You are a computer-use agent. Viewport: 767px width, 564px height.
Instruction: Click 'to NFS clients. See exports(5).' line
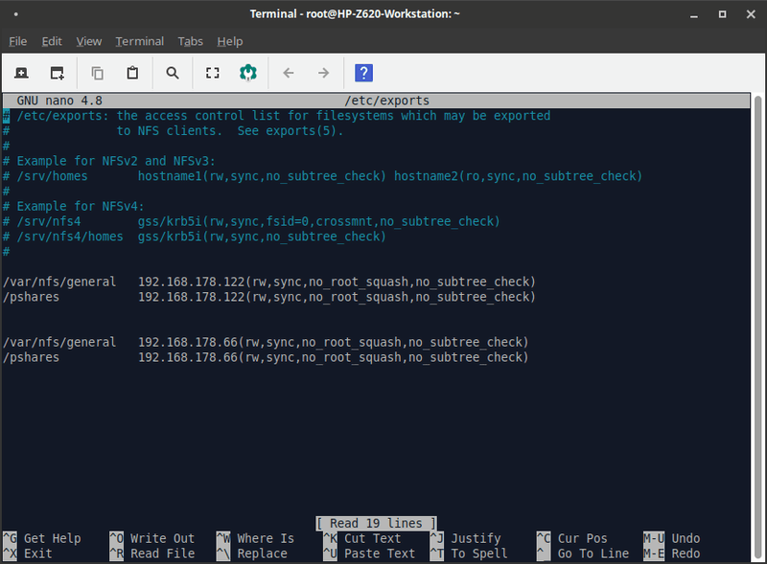click(230, 131)
